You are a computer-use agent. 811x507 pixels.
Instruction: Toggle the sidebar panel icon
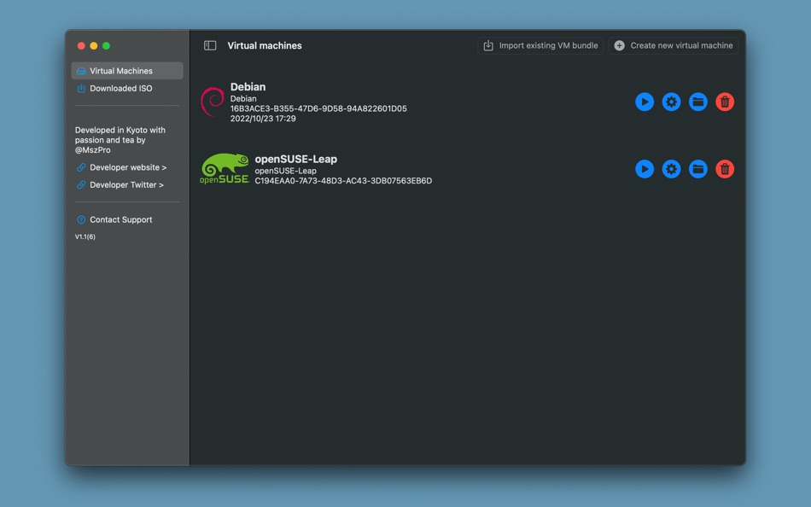tap(210, 45)
